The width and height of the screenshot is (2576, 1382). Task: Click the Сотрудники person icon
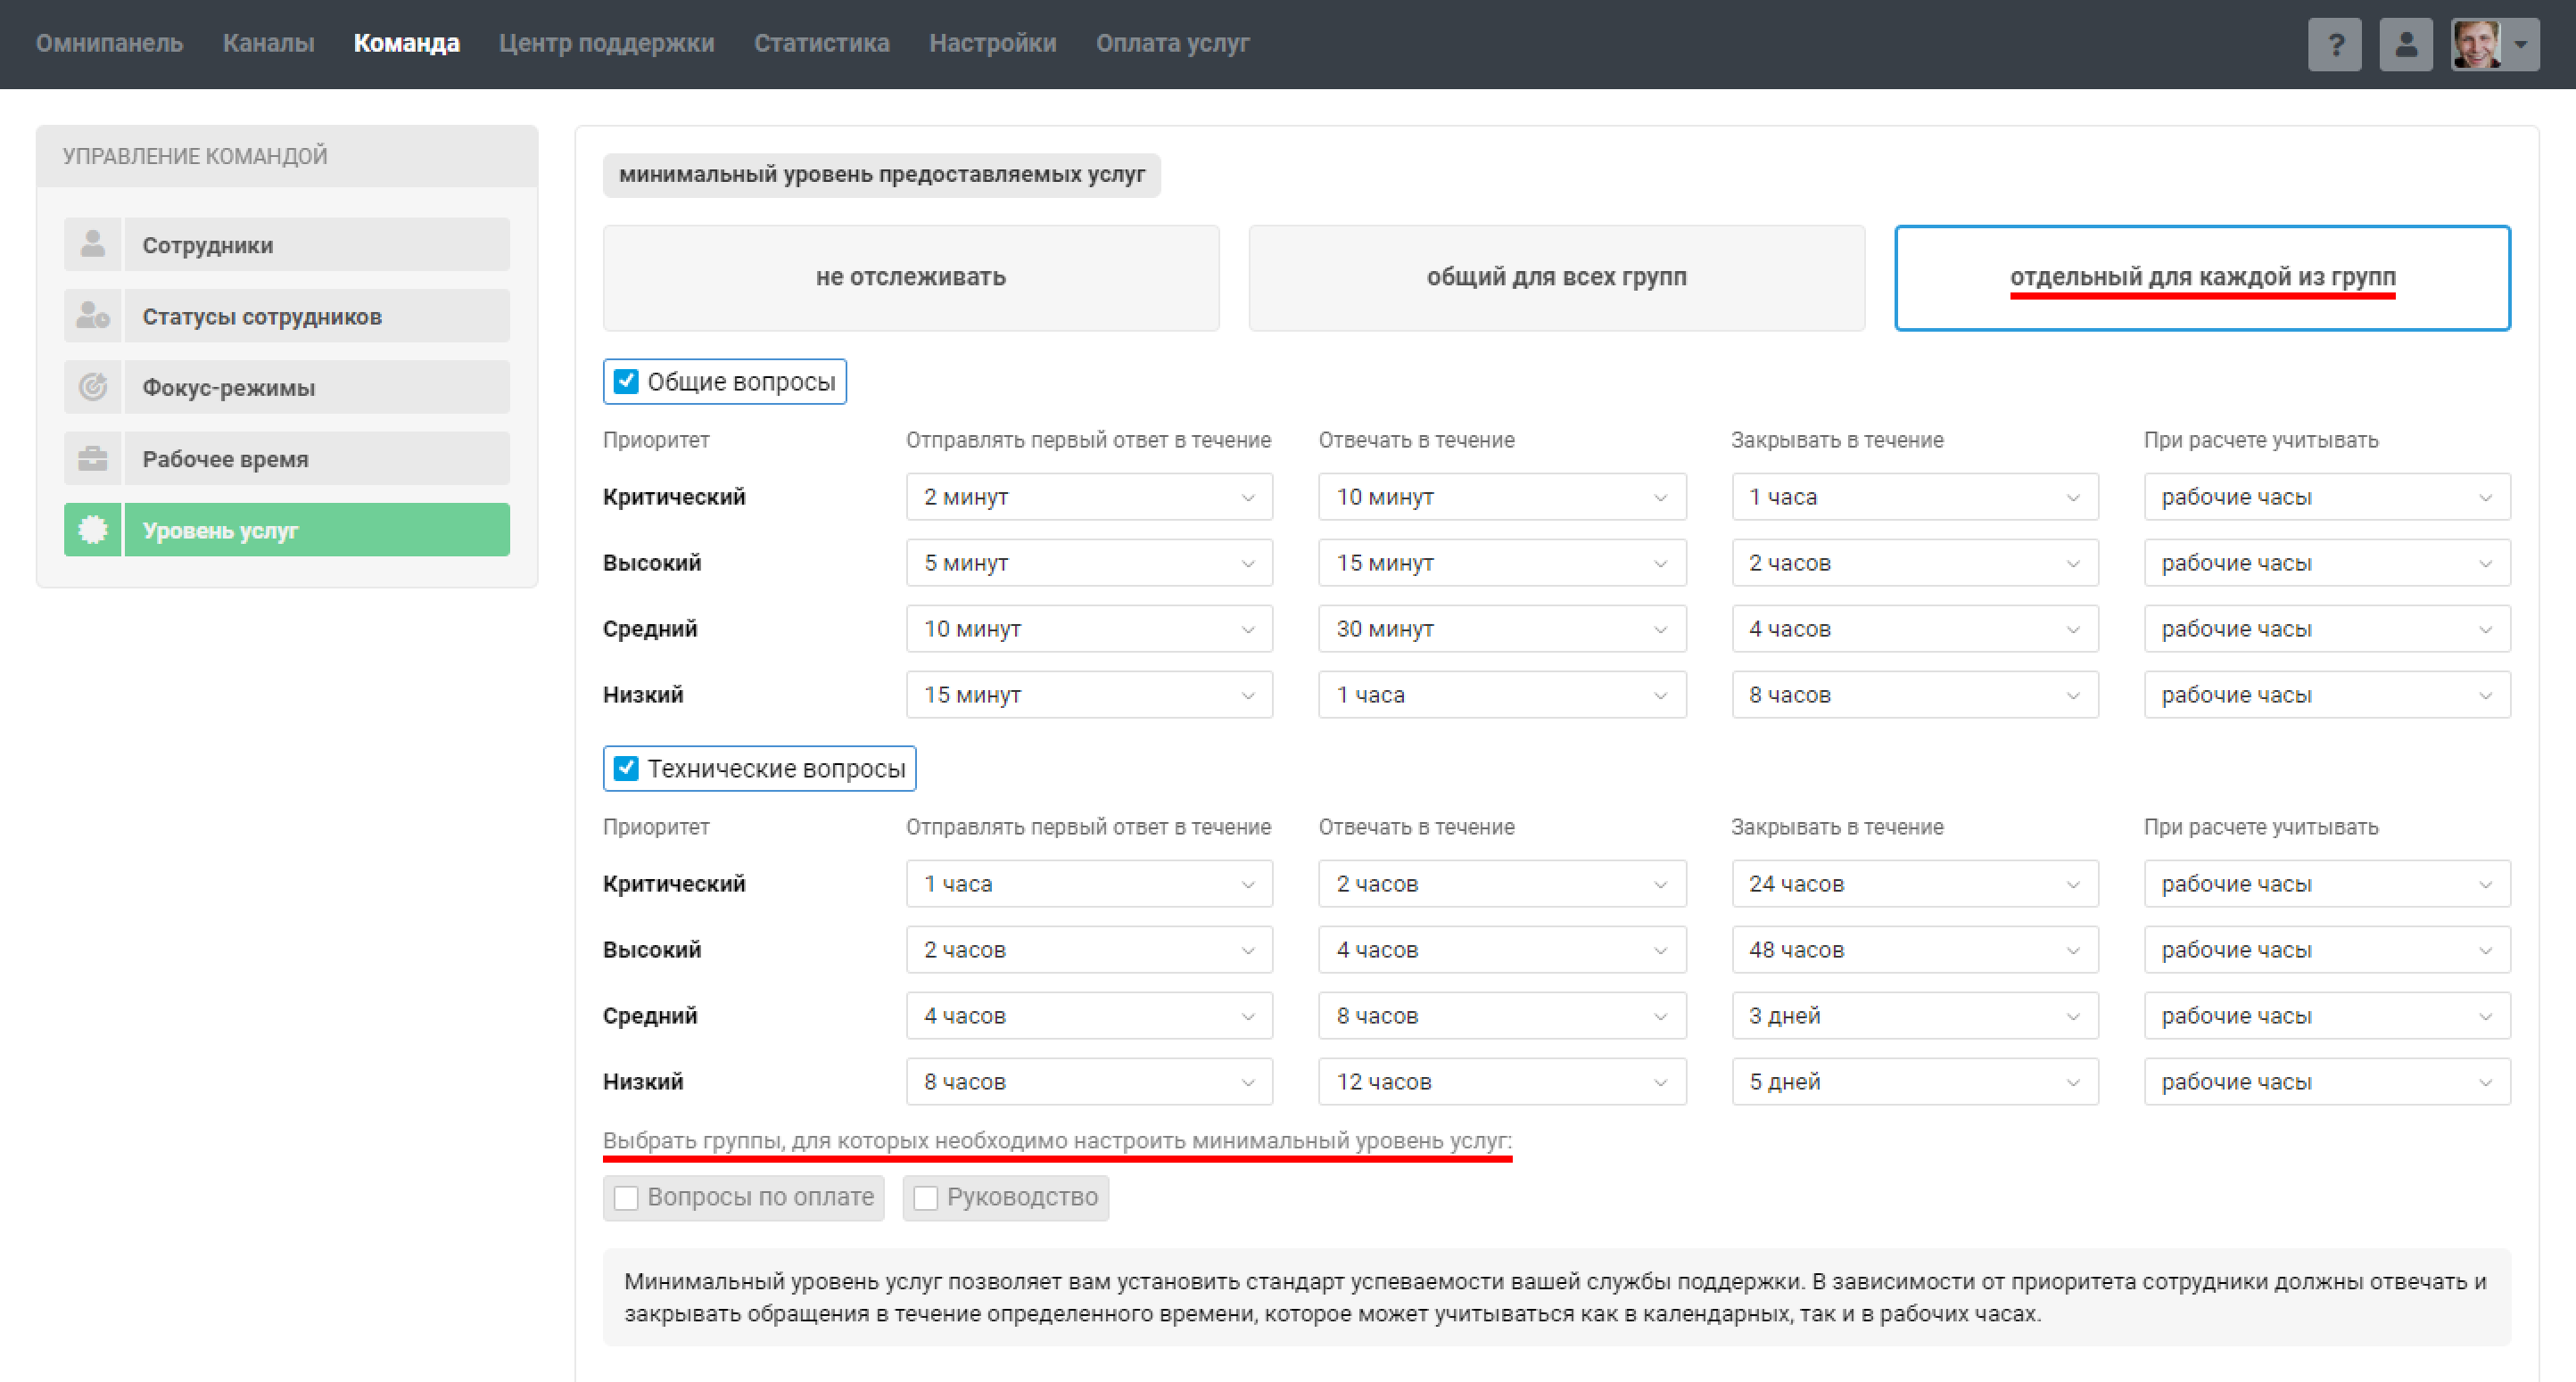coord(93,245)
